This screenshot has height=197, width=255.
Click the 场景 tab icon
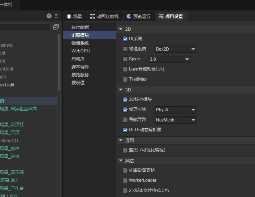pyautogui.click(x=69, y=17)
